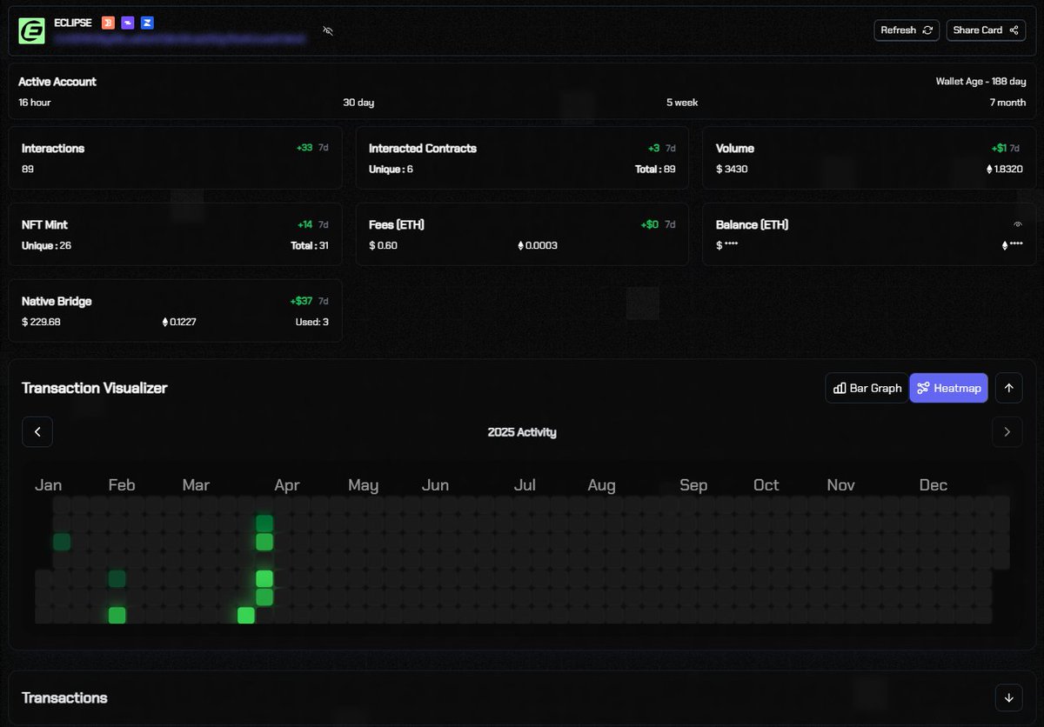Click the blue Z badge next to ECLIPSE
The width and height of the screenshot is (1044, 727).
(x=147, y=23)
